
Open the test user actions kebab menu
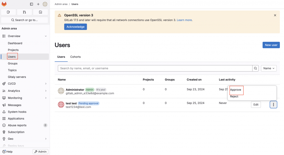coord(273,105)
